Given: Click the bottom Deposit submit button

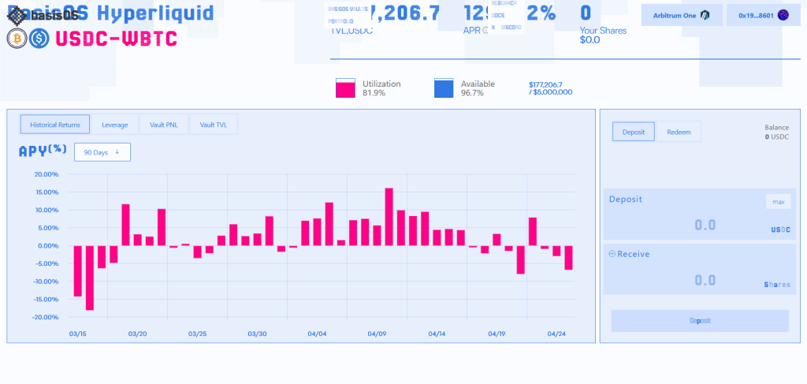Looking at the screenshot, I should point(700,321).
